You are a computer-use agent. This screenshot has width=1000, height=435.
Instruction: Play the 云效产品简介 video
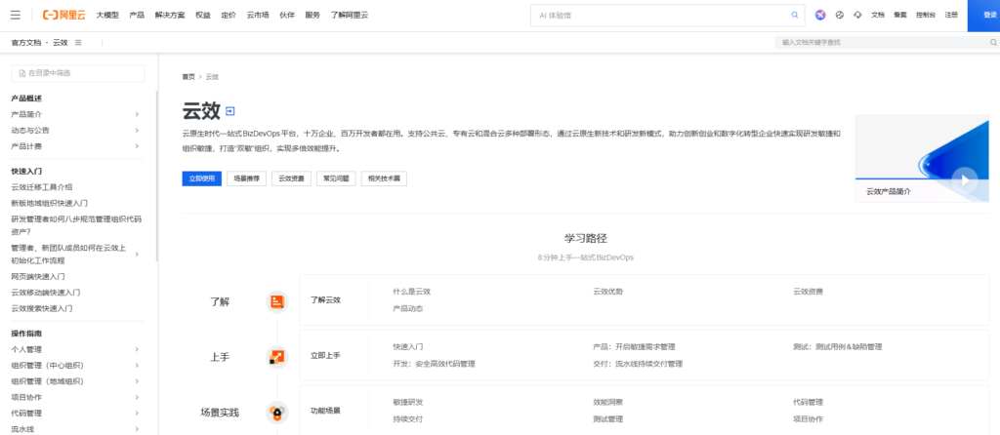click(x=964, y=180)
